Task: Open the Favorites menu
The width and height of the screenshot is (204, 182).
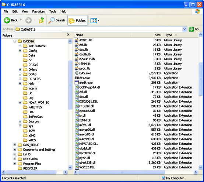Action: 39,11
